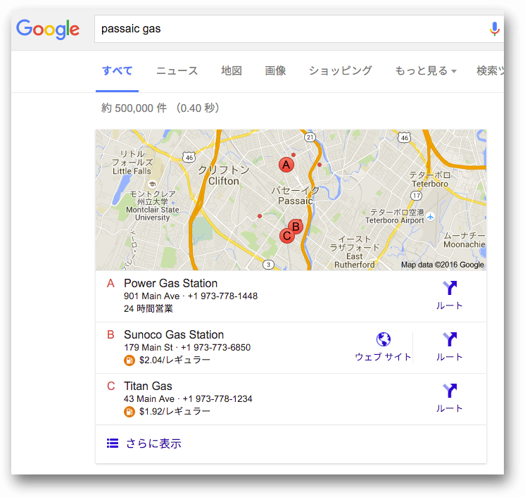The image size is (525, 497).
Task: Click map pin B
Action: click(x=296, y=227)
